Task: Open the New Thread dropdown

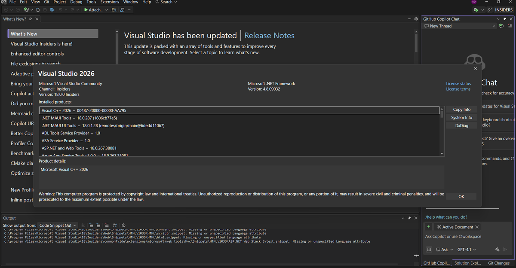Action: point(494,26)
